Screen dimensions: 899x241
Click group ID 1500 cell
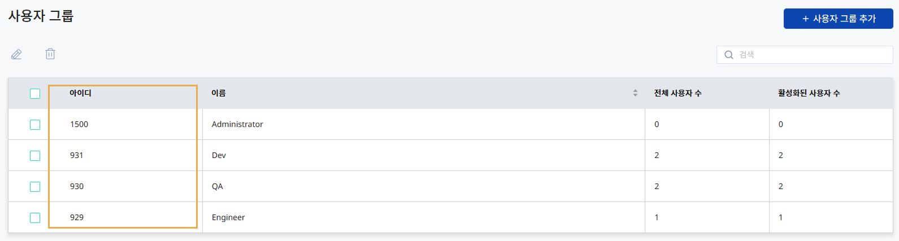(x=79, y=124)
